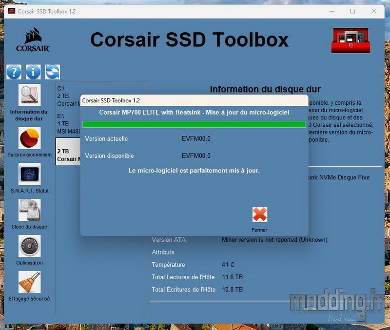Click the Corsair MP700 ELITE dialog heading

pos(194,113)
